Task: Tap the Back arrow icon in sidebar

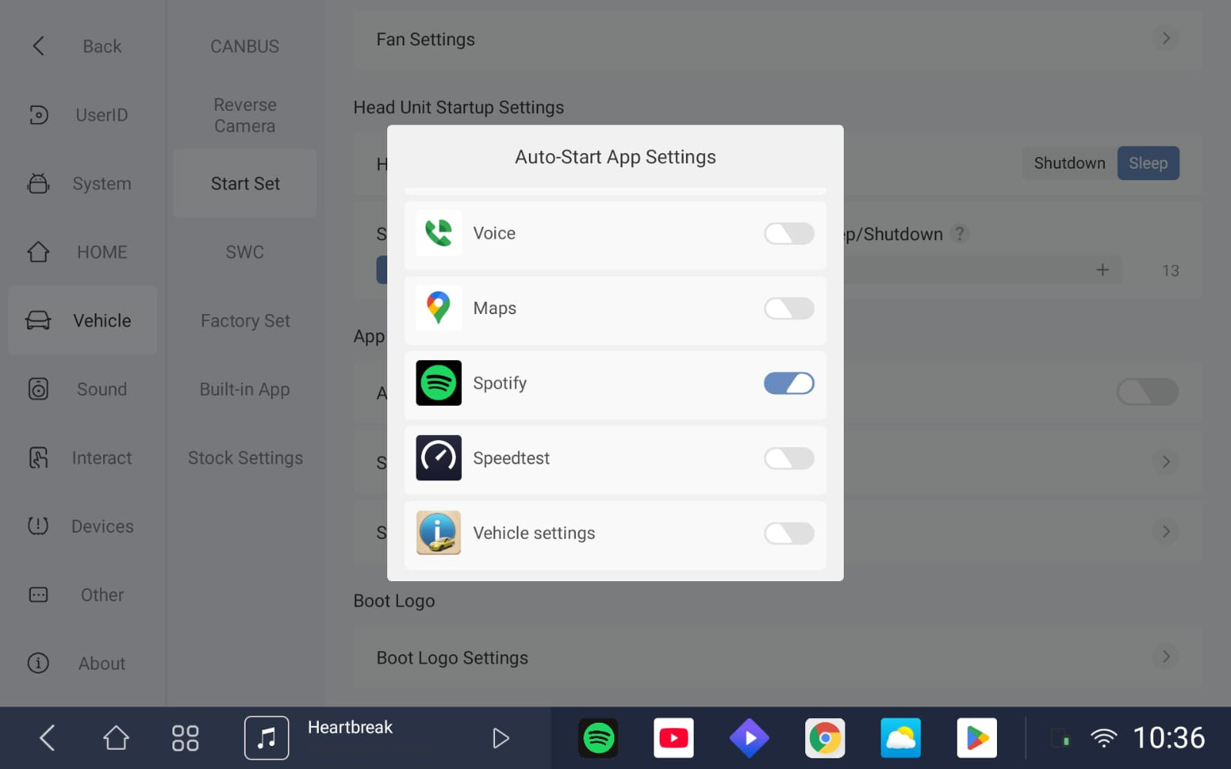Action: click(38, 46)
